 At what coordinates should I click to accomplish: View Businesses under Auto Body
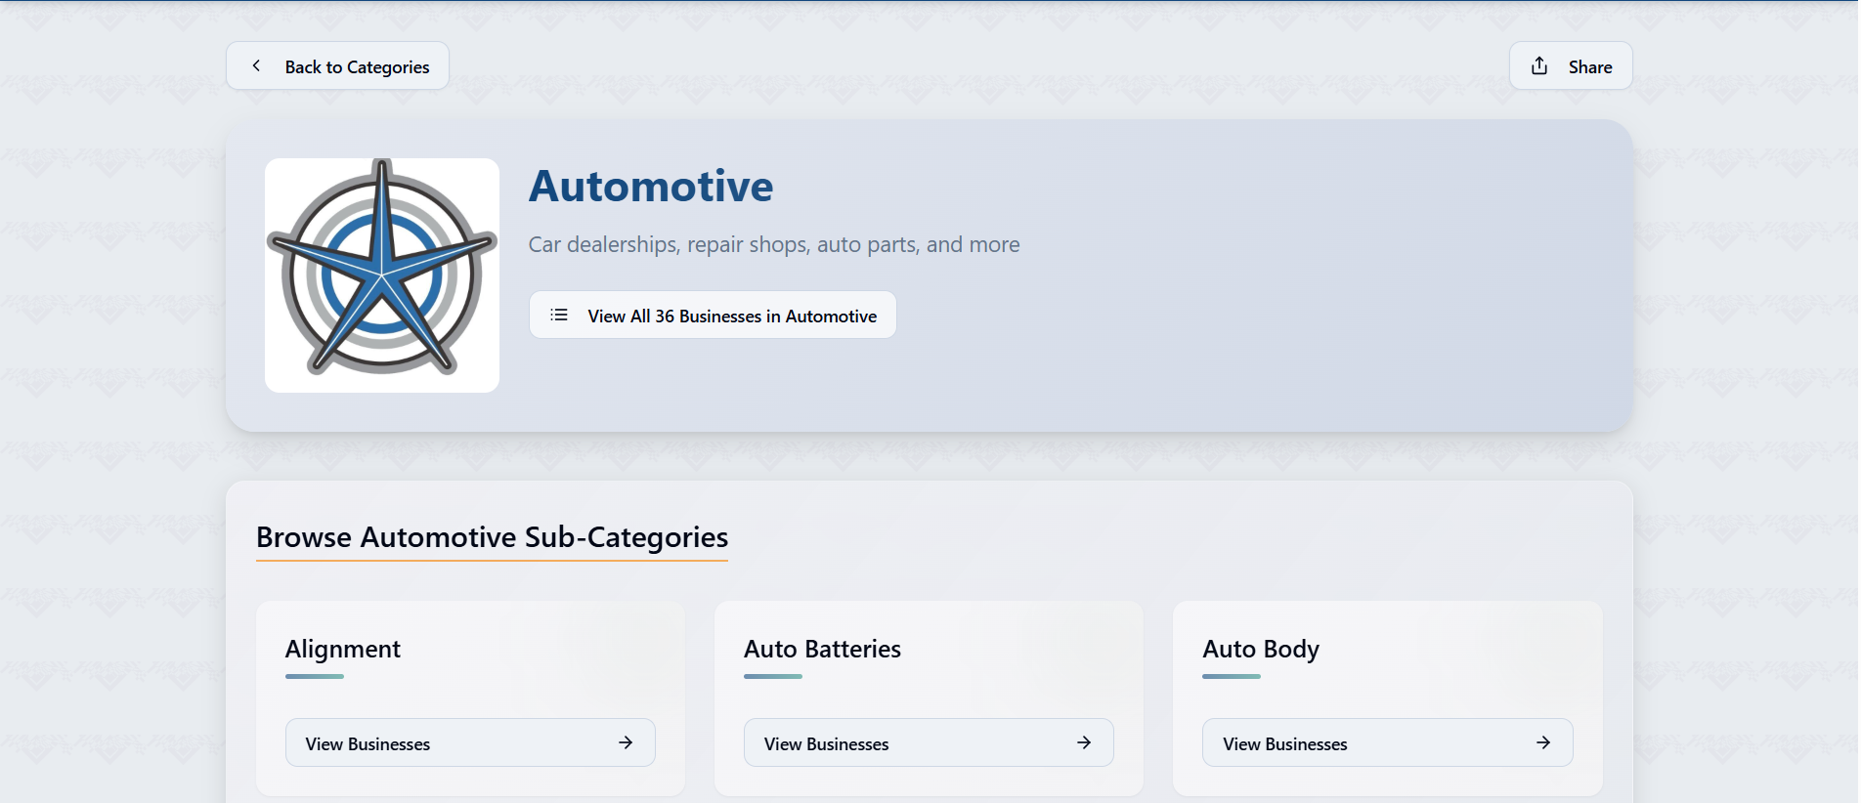tap(1284, 744)
